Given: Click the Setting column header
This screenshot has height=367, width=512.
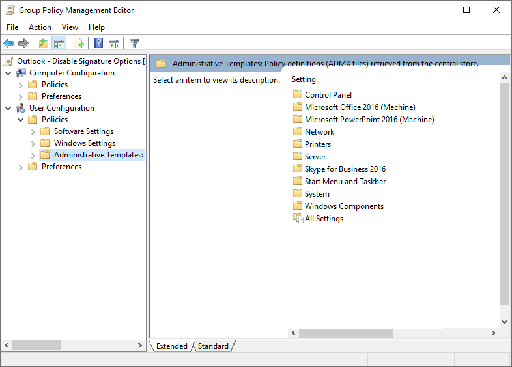Looking at the screenshot, I should click(304, 79).
